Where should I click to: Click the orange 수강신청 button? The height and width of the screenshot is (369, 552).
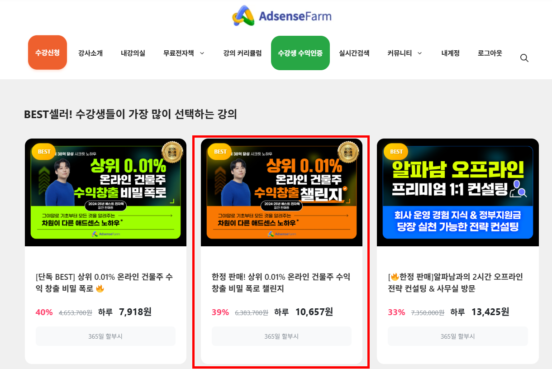pyautogui.click(x=48, y=53)
